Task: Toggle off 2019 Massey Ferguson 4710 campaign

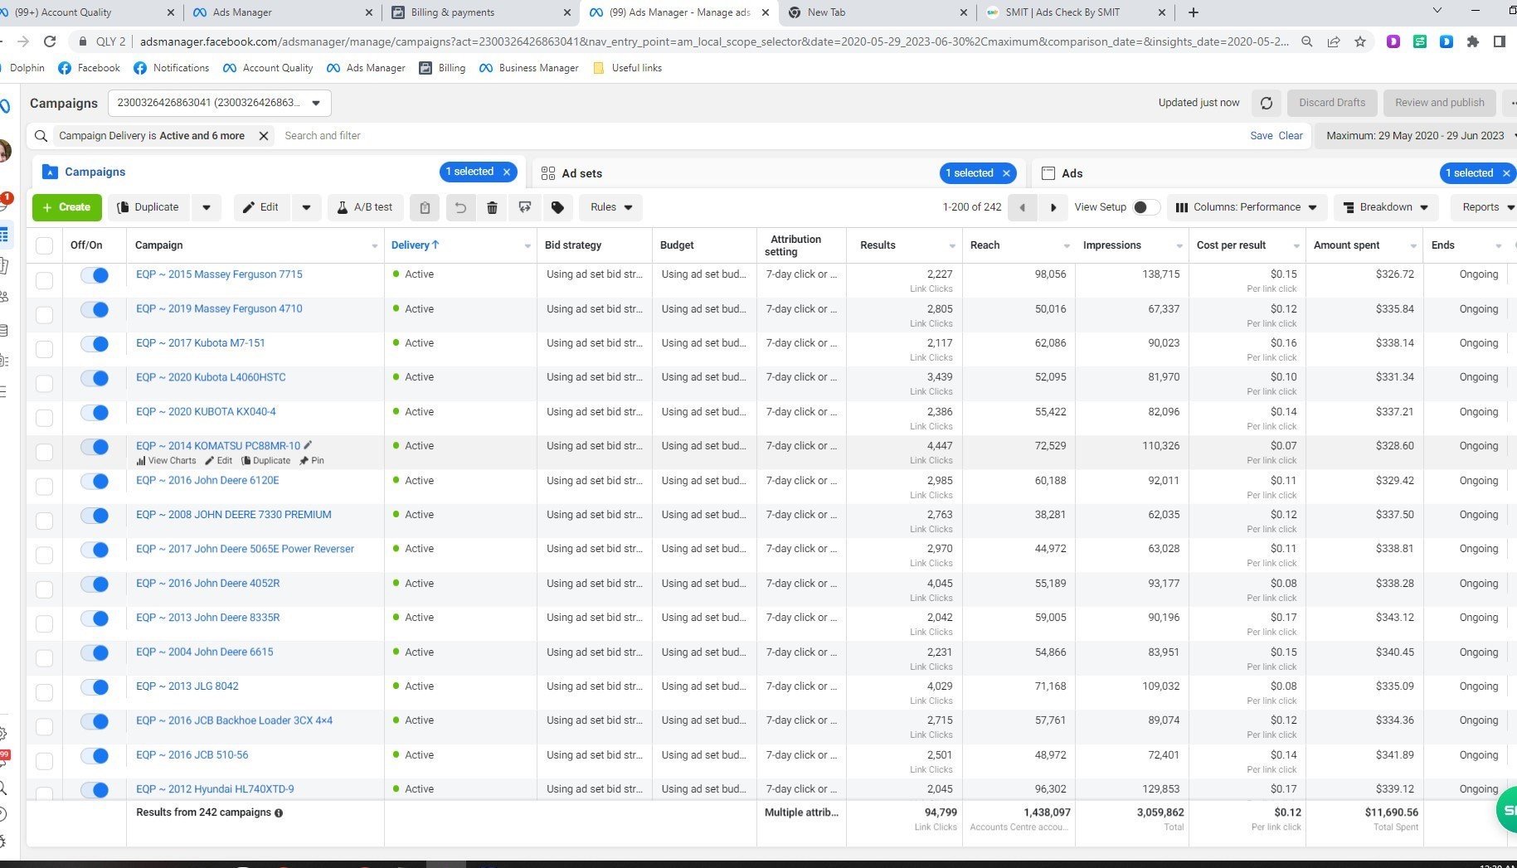Action: [x=95, y=309]
